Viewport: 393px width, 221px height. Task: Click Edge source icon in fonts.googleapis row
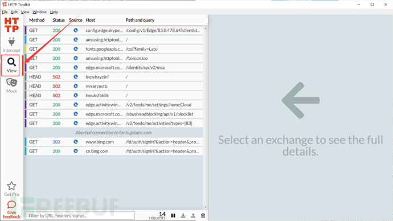(x=76, y=49)
